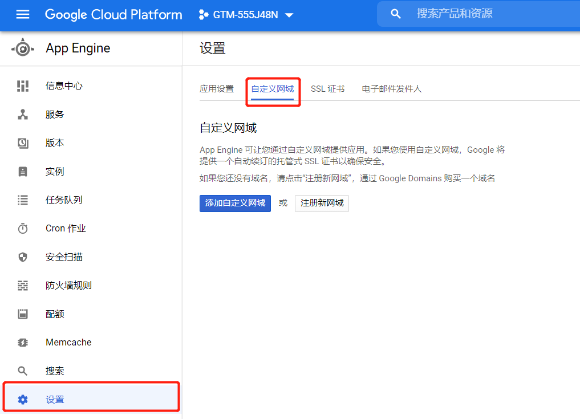Click the 注册新网域 button

pos(322,203)
